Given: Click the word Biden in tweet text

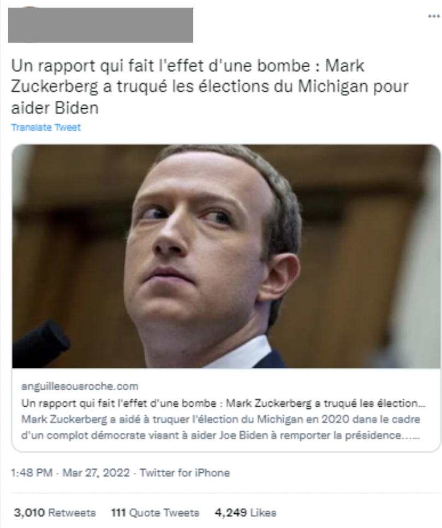Looking at the screenshot, I should tap(76, 108).
